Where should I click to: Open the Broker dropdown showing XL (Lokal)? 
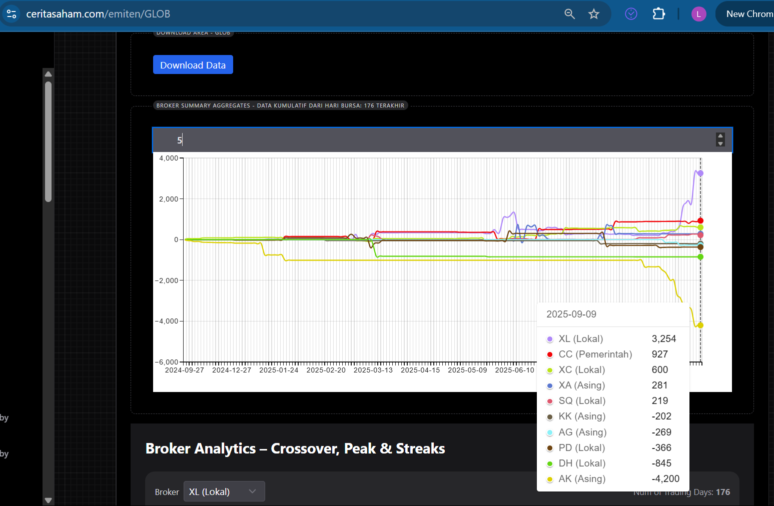[224, 491]
